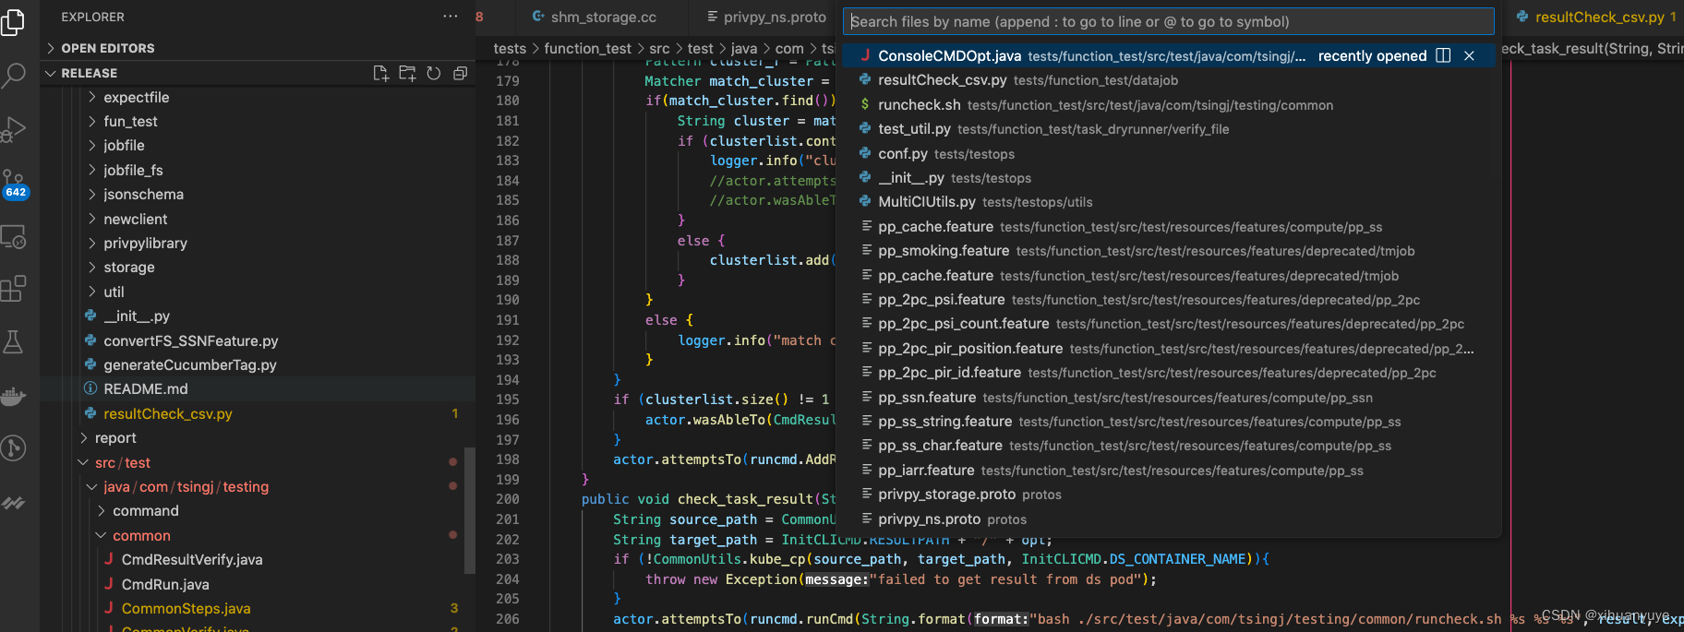Viewport: 1684px width, 632px height.
Task: Open the Git Graph timeline icon
Action: [x=13, y=448]
